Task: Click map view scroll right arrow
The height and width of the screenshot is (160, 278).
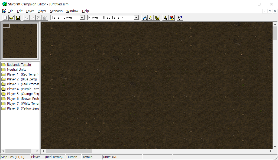Action: 270,151
